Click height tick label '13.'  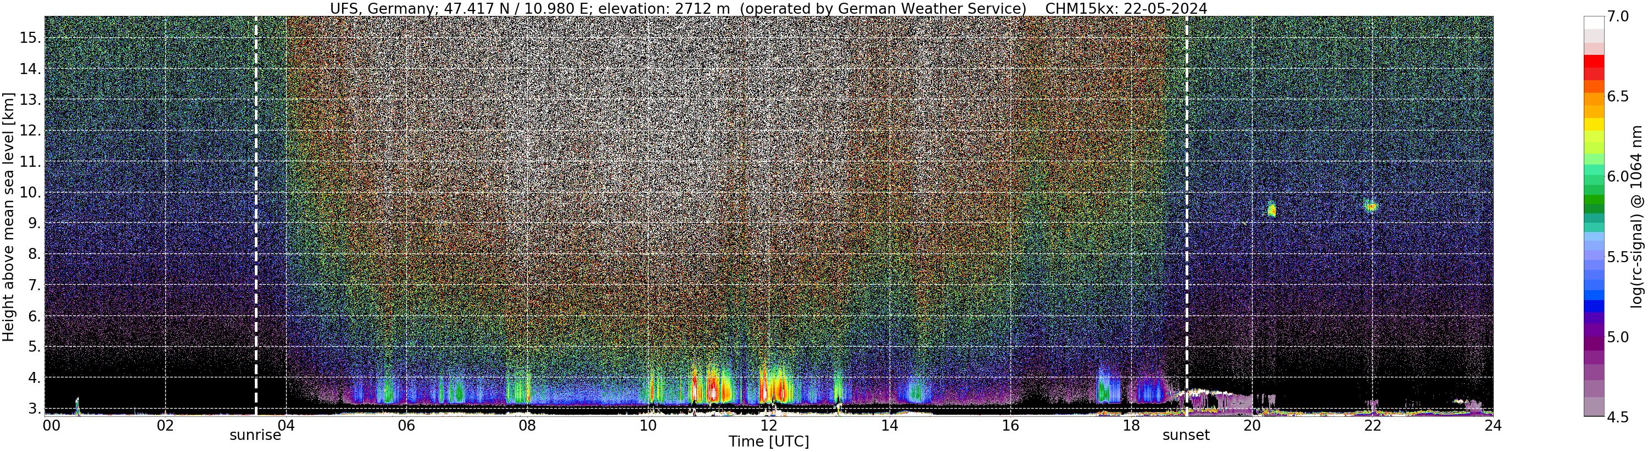[x=30, y=100]
